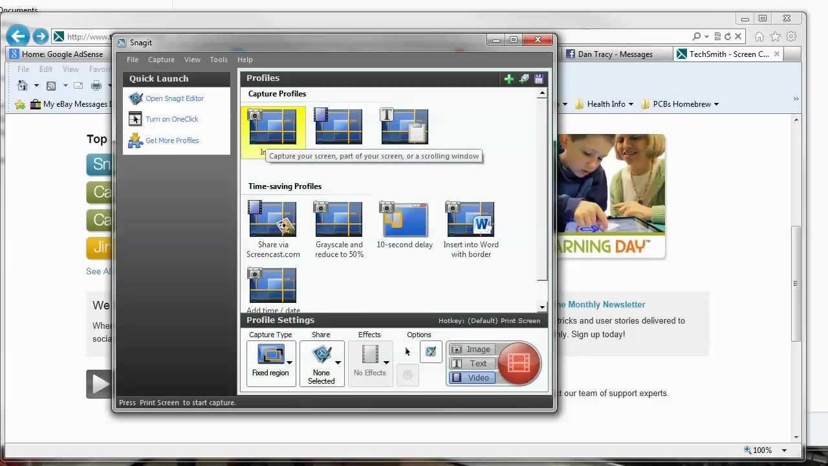Click the Open Snagit Editor icon
Screen dimensions: 828x466
(135, 98)
